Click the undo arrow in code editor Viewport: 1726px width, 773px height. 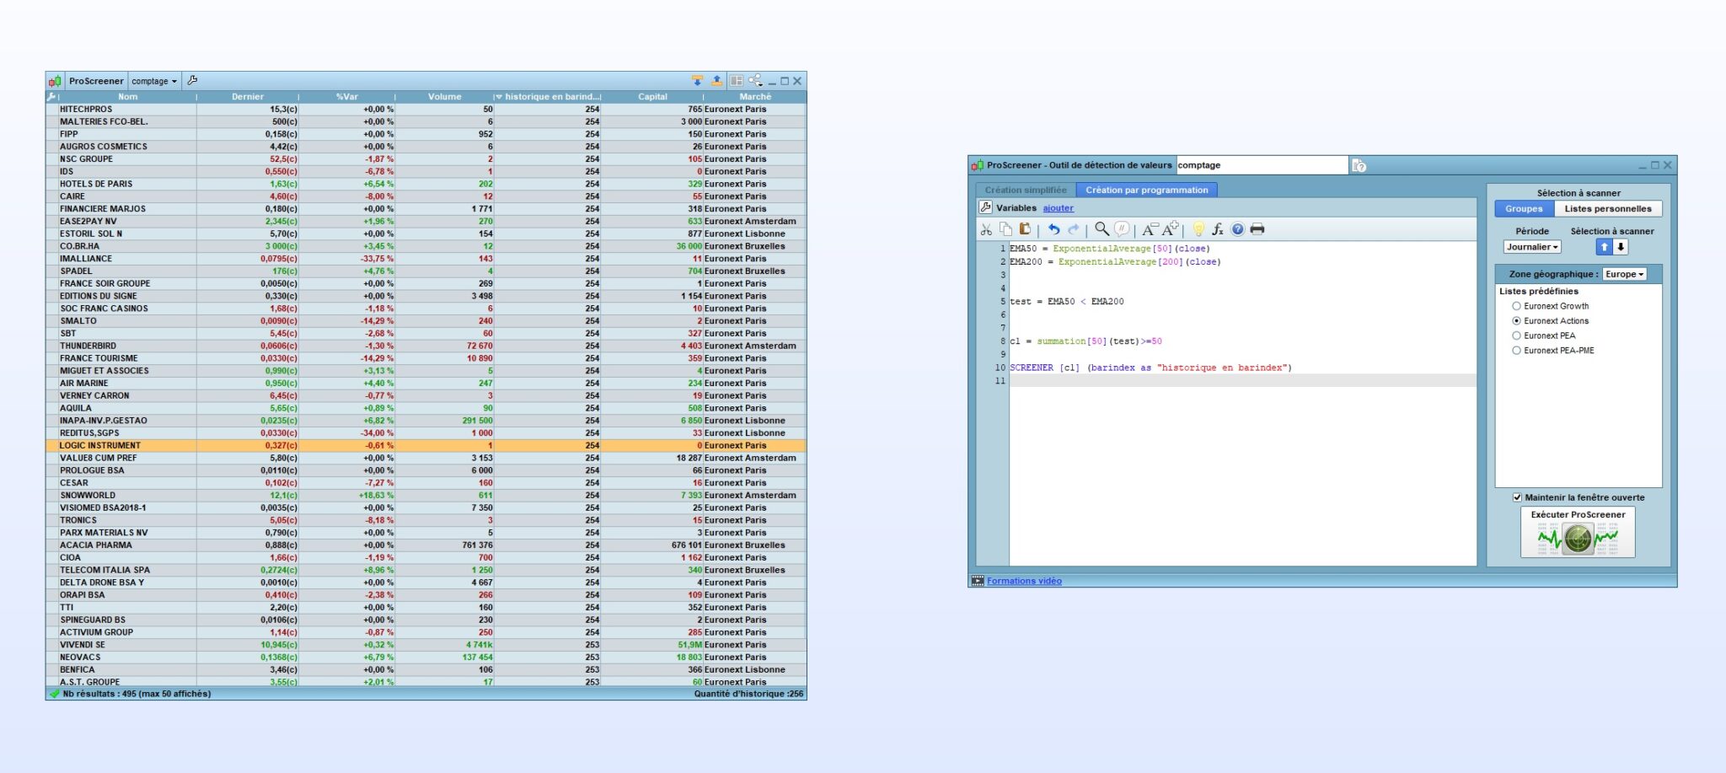click(1053, 229)
